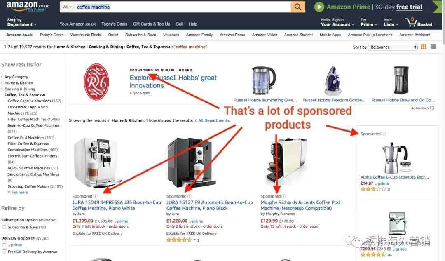Click the Russell Hobbs red logo
Viewport: 445px width, 261px height.
96,82
